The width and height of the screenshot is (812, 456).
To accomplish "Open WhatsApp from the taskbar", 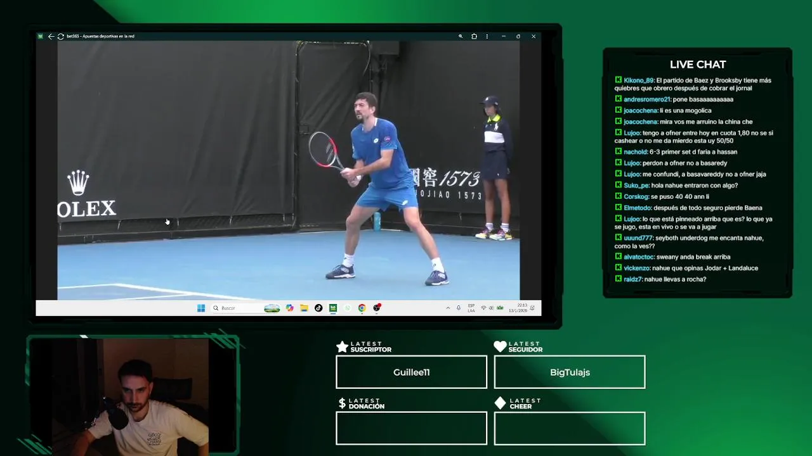I will pyautogui.click(x=348, y=308).
